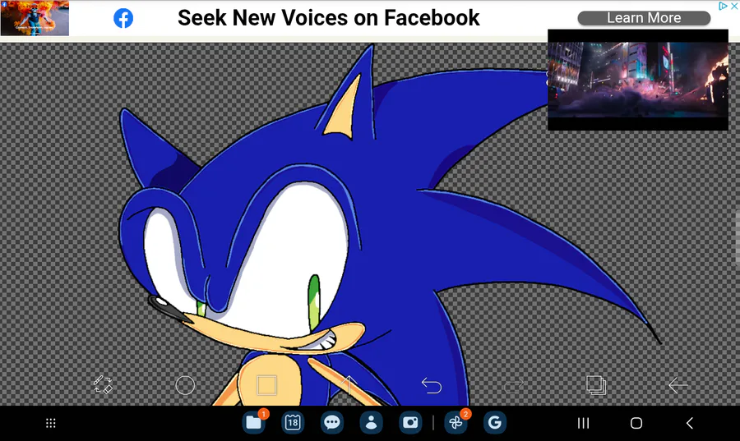Open the Facebook logo in ad

click(x=123, y=18)
